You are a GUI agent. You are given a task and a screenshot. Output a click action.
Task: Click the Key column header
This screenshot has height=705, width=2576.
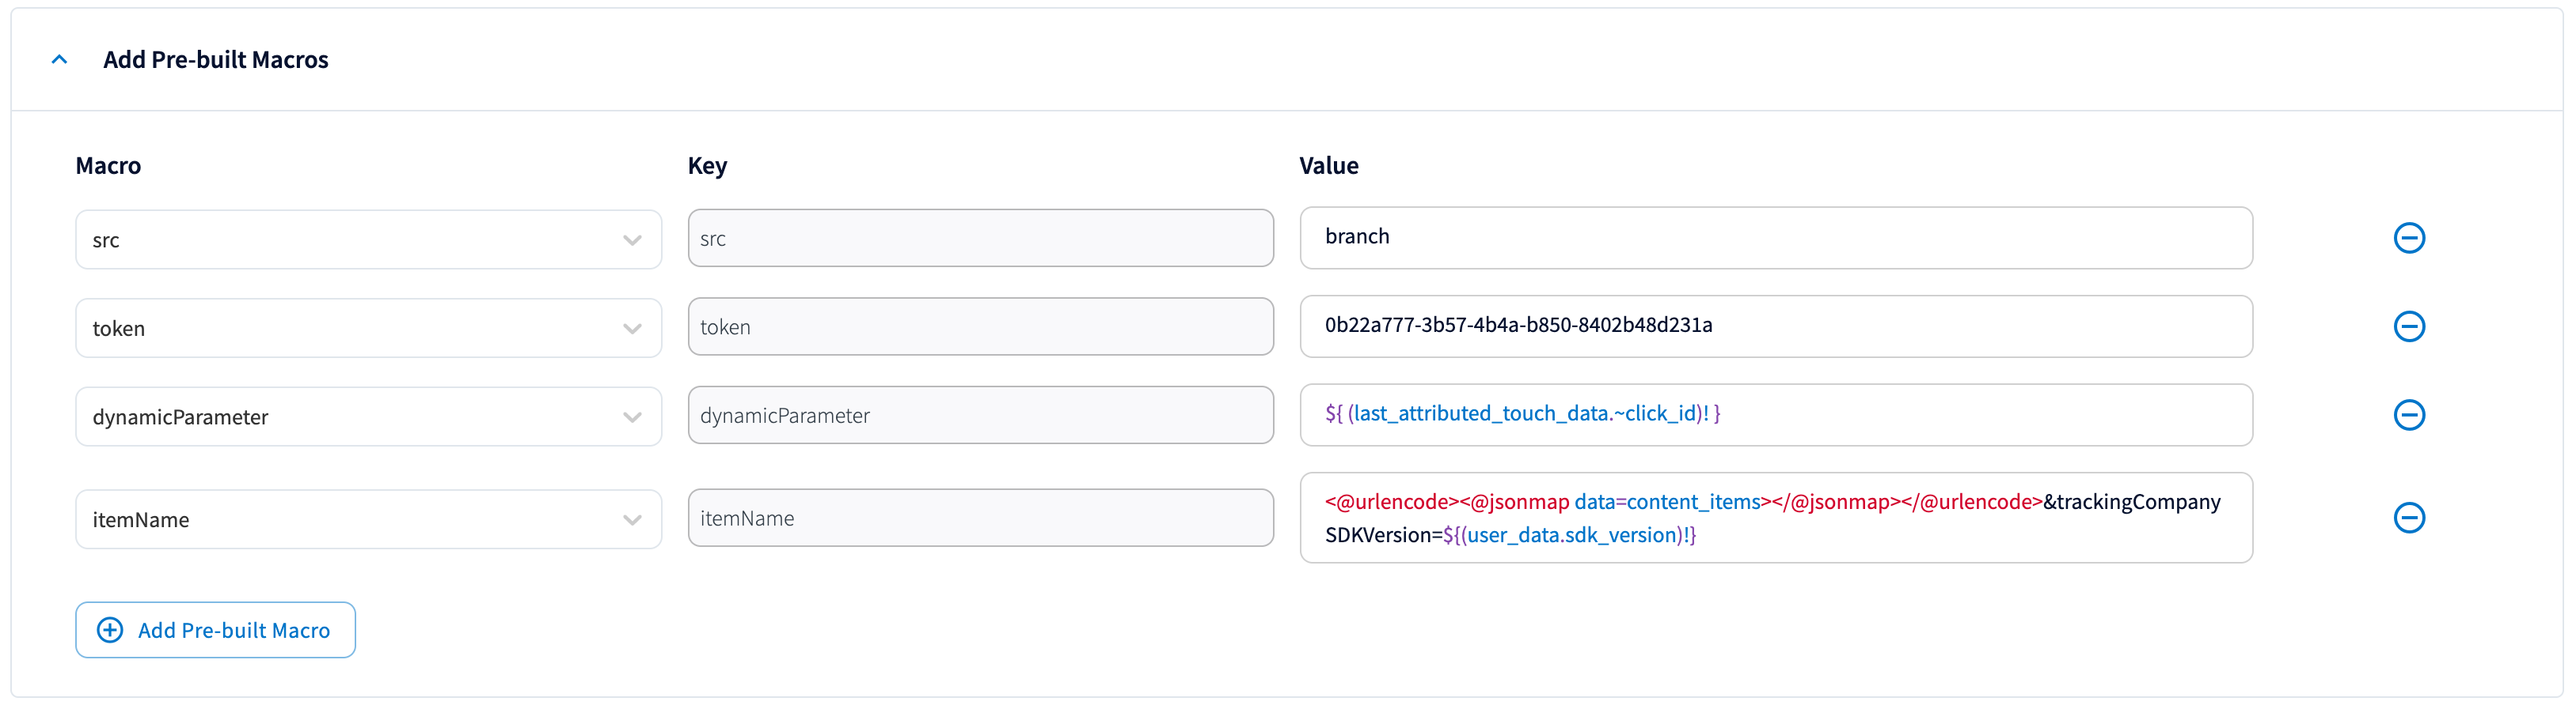point(707,166)
